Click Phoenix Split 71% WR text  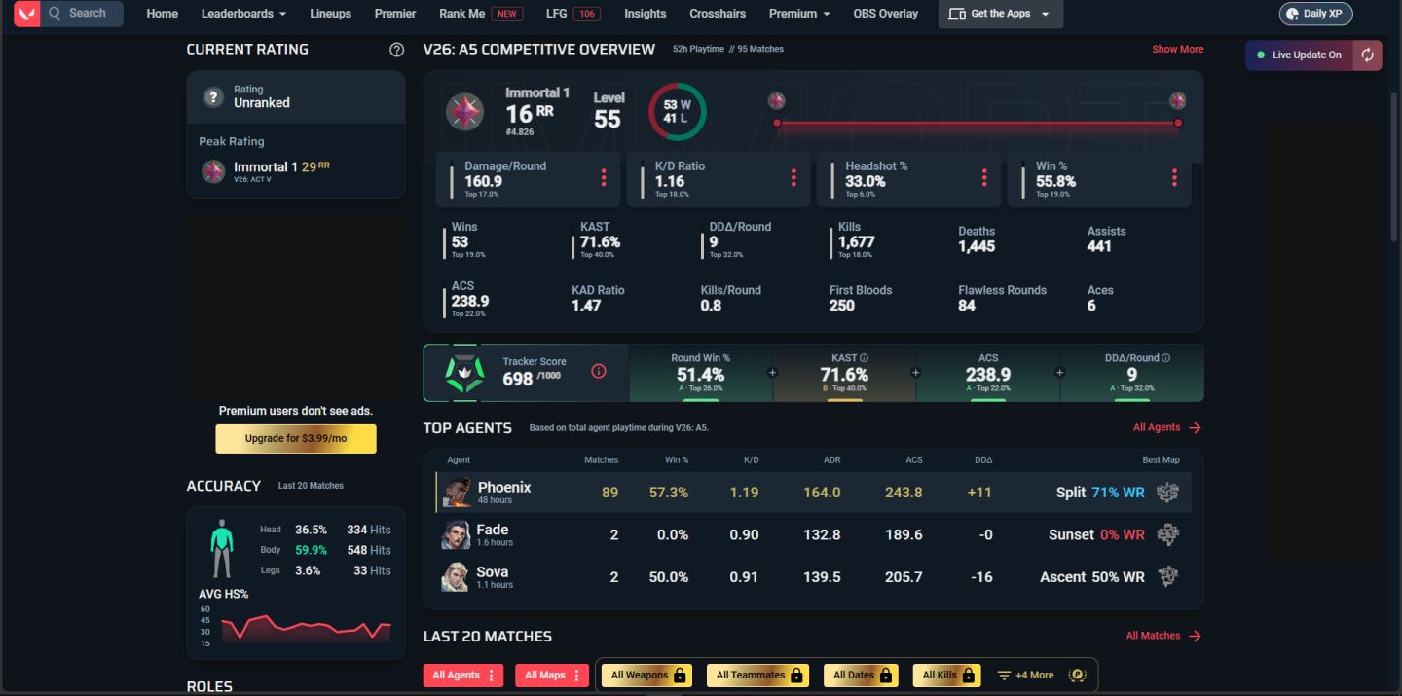1100,493
